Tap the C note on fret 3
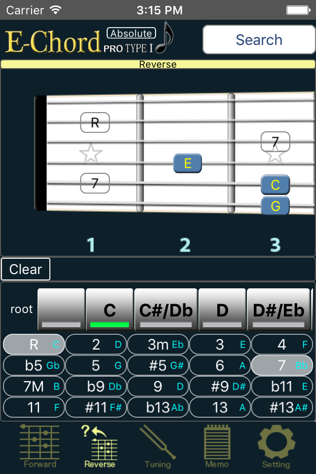 tap(275, 185)
